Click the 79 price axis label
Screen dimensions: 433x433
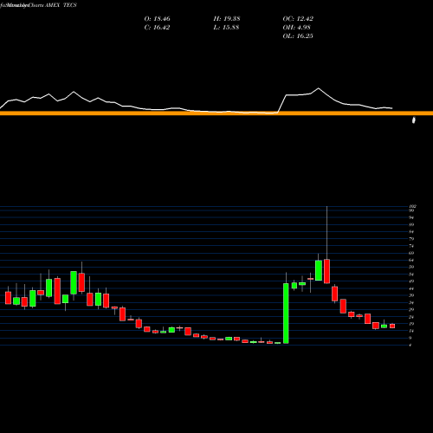(411, 239)
